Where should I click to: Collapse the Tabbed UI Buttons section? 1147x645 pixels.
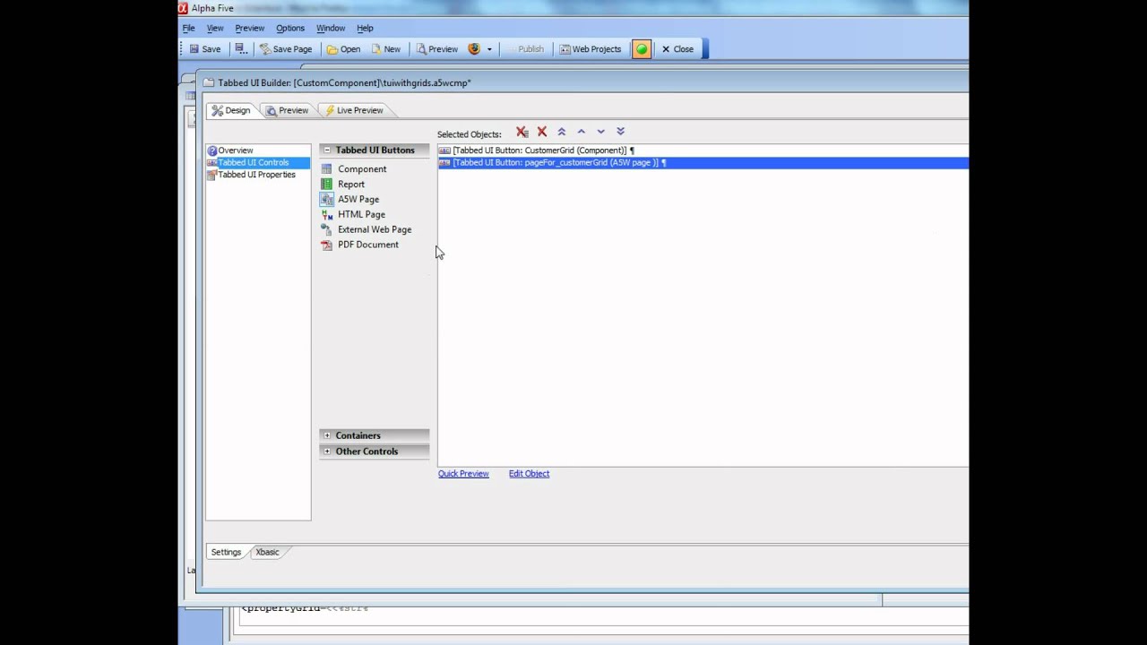tap(327, 150)
